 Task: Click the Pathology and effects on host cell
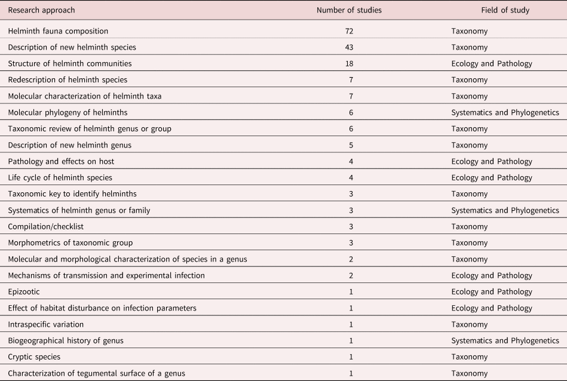(61, 161)
